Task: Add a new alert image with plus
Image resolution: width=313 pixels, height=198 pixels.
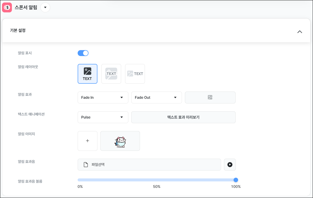Action: [87, 141]
